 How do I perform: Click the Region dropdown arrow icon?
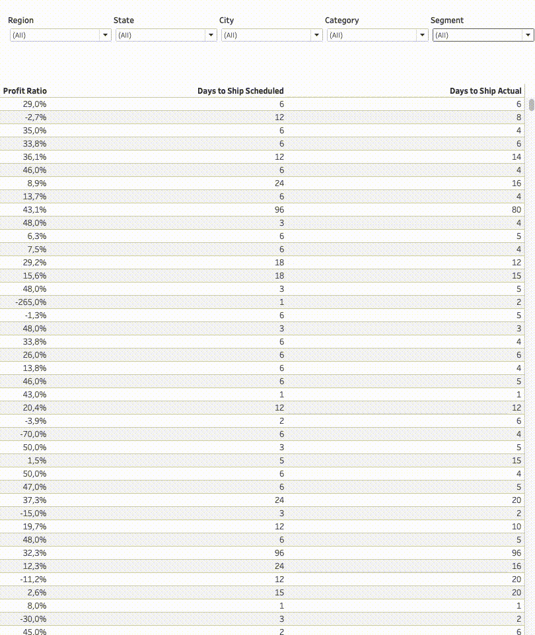(x=106, y=35)
